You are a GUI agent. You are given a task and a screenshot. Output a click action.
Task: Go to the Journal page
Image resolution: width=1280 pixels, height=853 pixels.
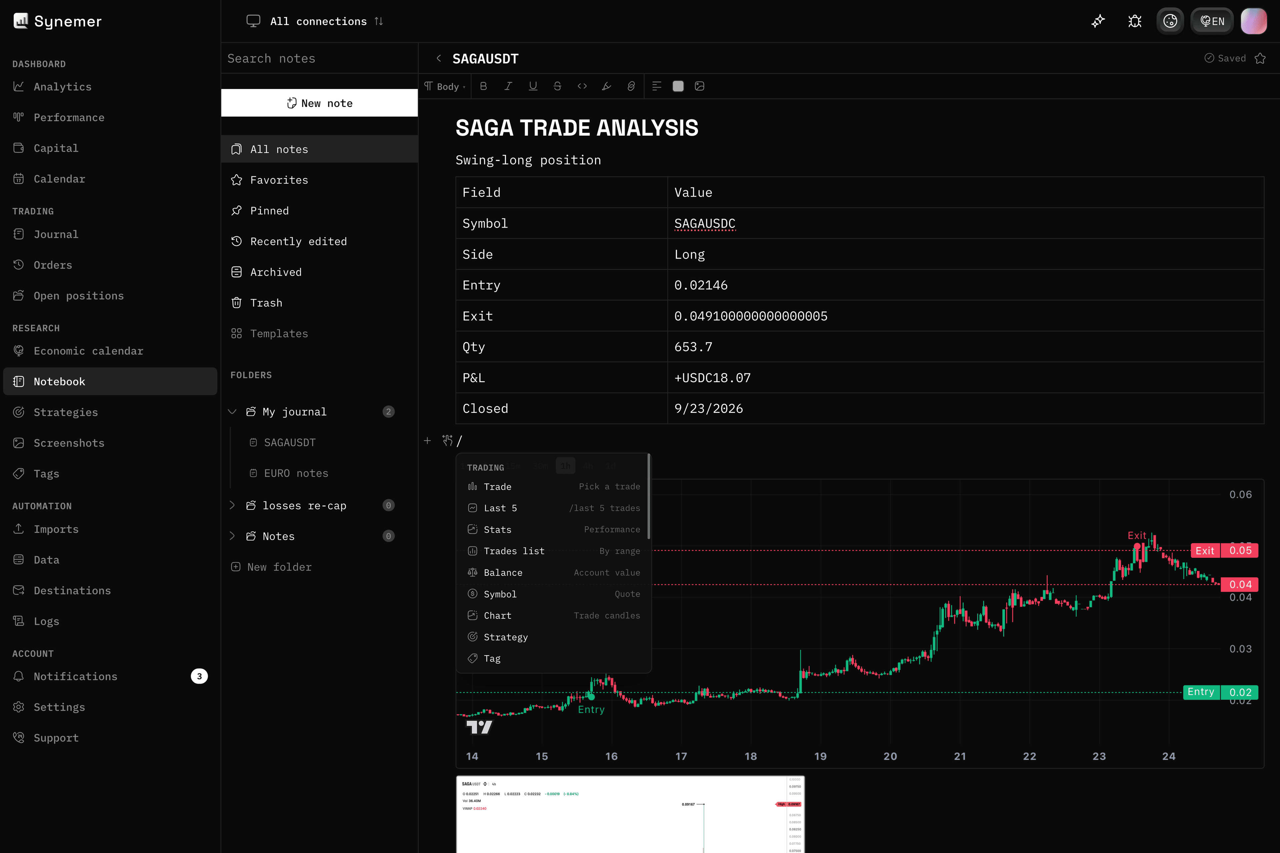point(110,234)
